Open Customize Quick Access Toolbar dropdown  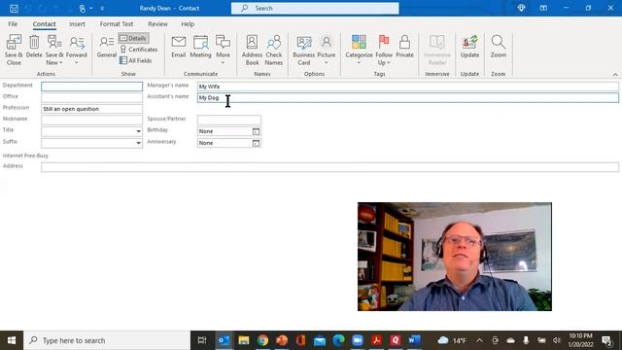coord(102,8)
